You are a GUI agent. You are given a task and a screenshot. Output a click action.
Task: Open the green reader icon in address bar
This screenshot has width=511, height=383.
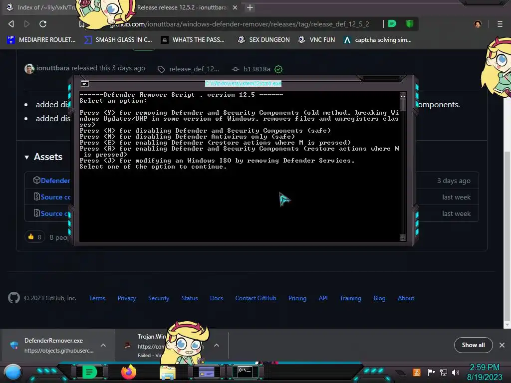point(392,24)
